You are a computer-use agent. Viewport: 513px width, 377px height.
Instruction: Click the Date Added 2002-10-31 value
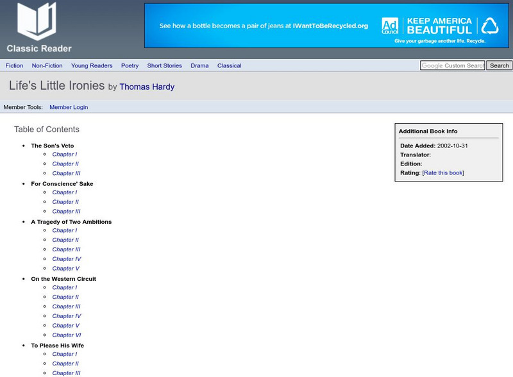tap(453, 146)
